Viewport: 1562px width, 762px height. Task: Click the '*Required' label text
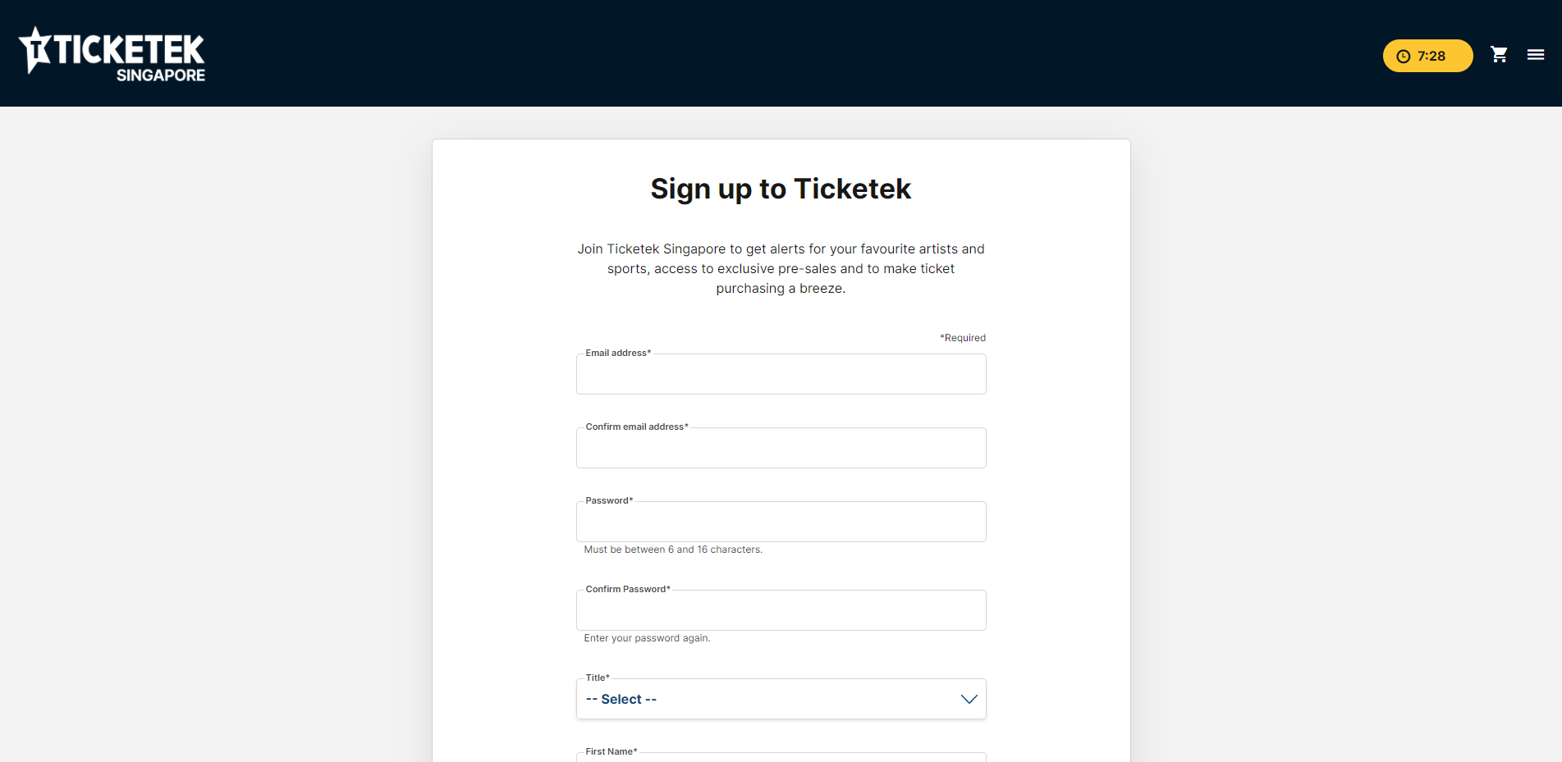963,337
